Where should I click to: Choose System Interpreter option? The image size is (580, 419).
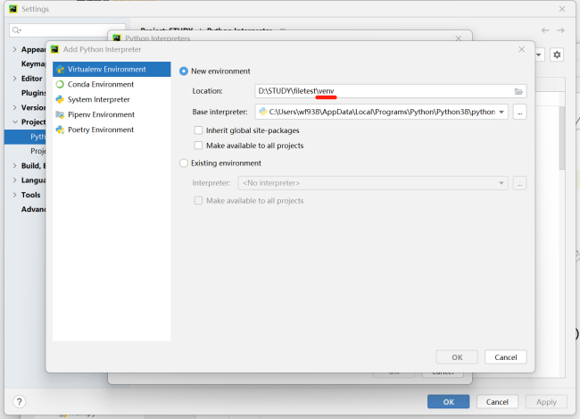pyautogui.click(x=112, y=100)
